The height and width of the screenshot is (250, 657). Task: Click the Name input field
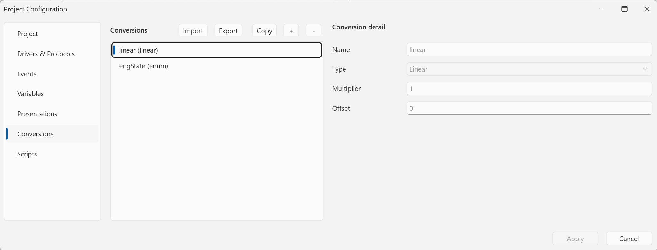pyautogui.click(x=529, y=50)
